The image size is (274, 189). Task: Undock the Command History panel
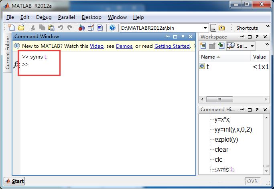click(257, 110)
